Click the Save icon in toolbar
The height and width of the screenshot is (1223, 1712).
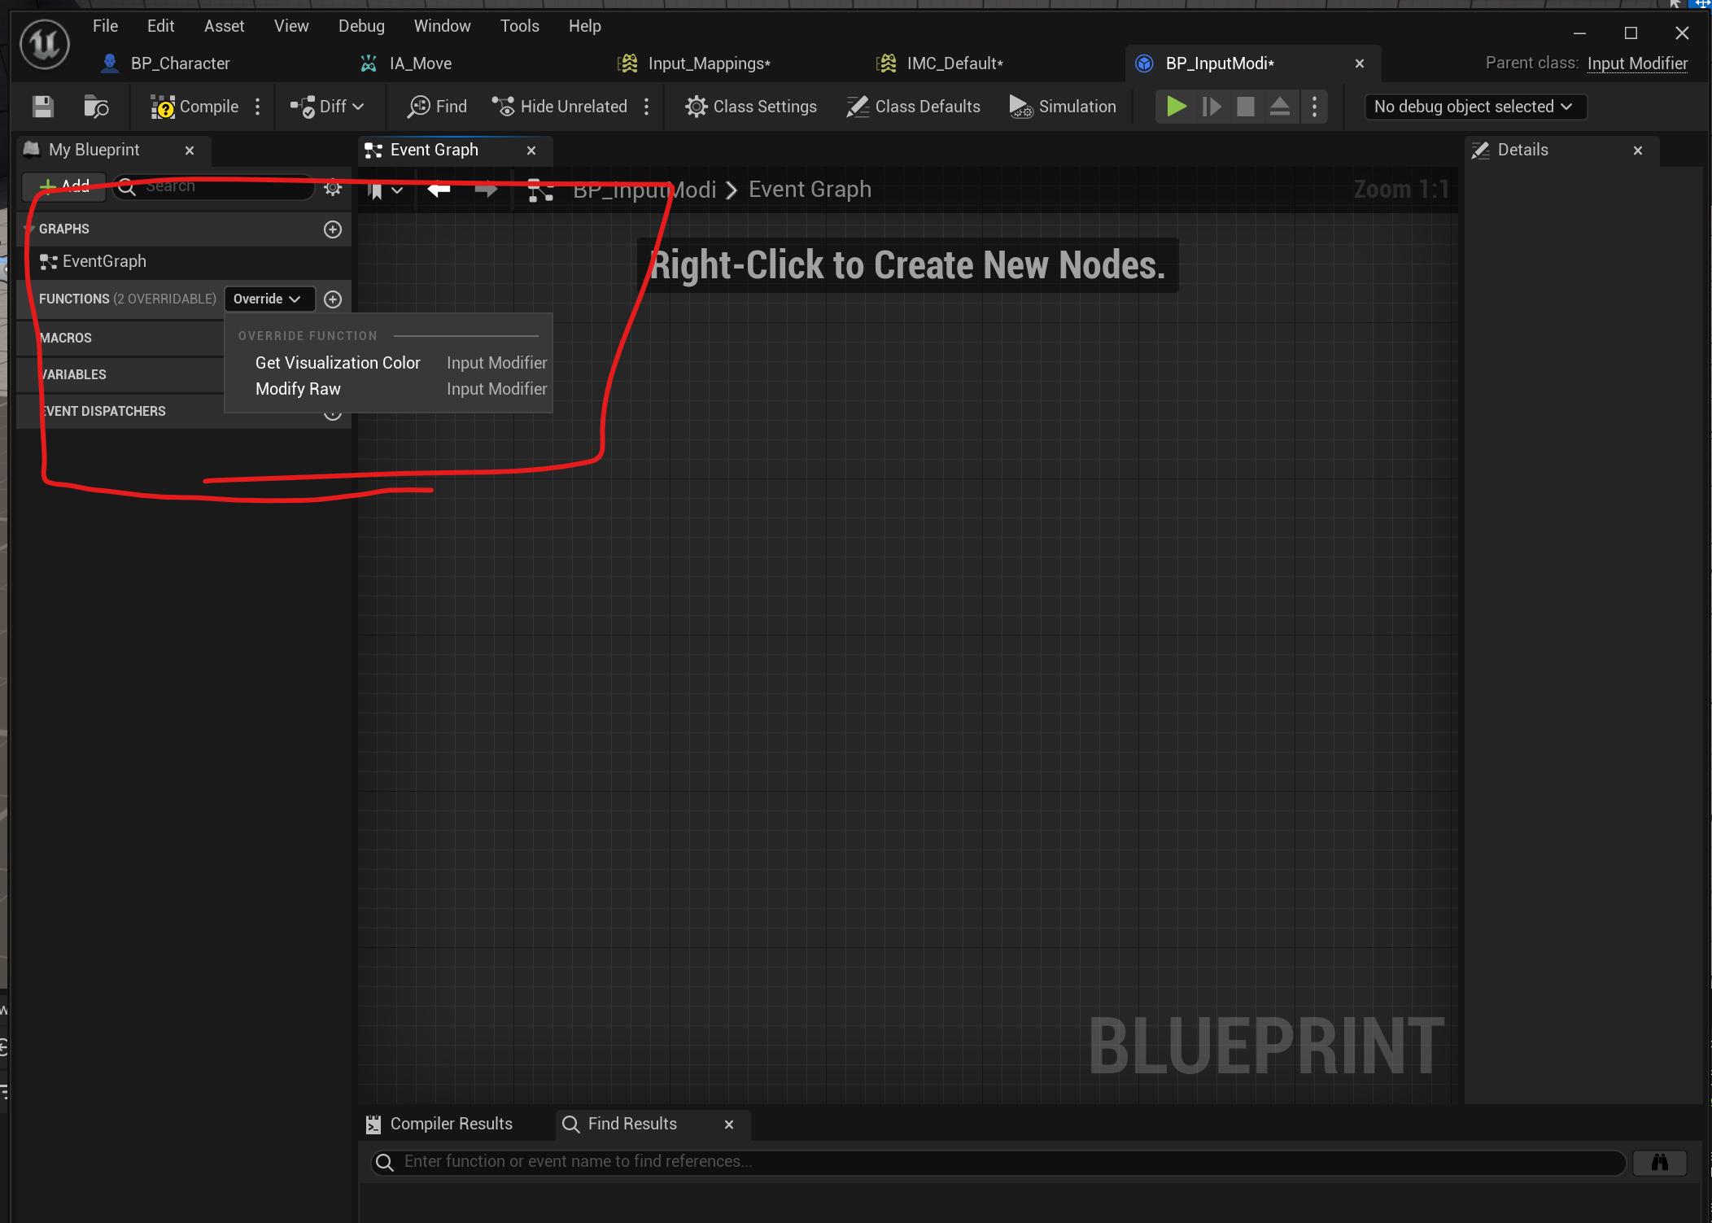(43, 107)
